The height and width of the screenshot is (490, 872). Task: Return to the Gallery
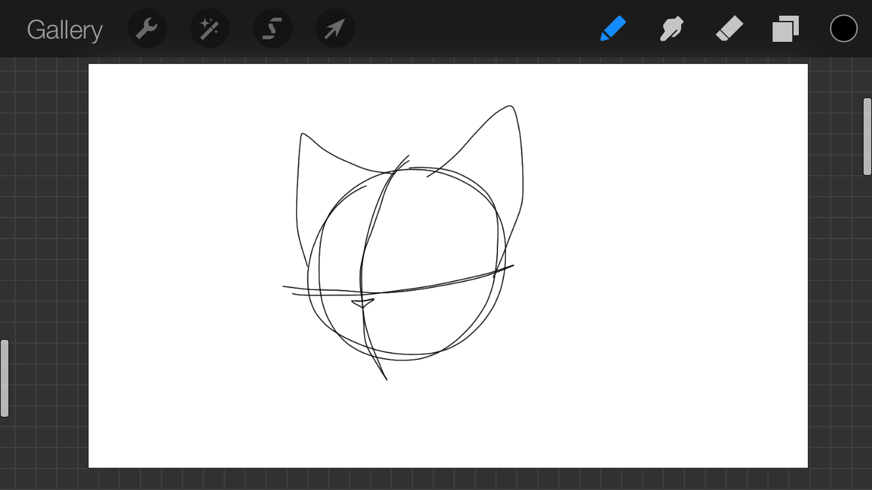[x=65, y=30]
